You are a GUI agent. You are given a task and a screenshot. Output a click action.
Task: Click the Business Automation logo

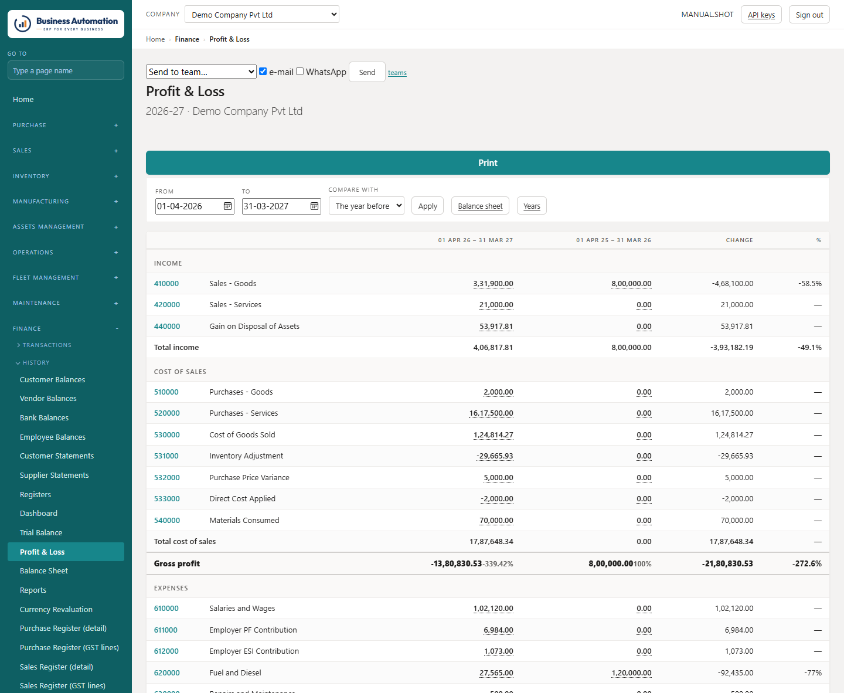[x=66, y=24]
